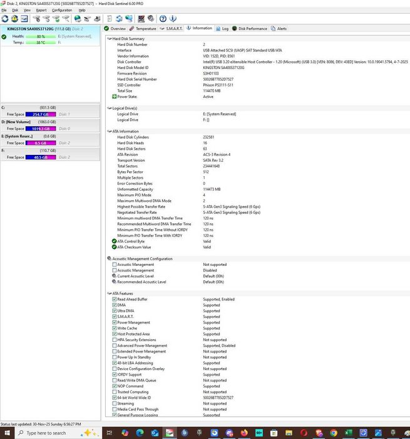Launch Microsoft Edge from the taskbar
Viewport: 410px width, 439px height.
point(140,433)
